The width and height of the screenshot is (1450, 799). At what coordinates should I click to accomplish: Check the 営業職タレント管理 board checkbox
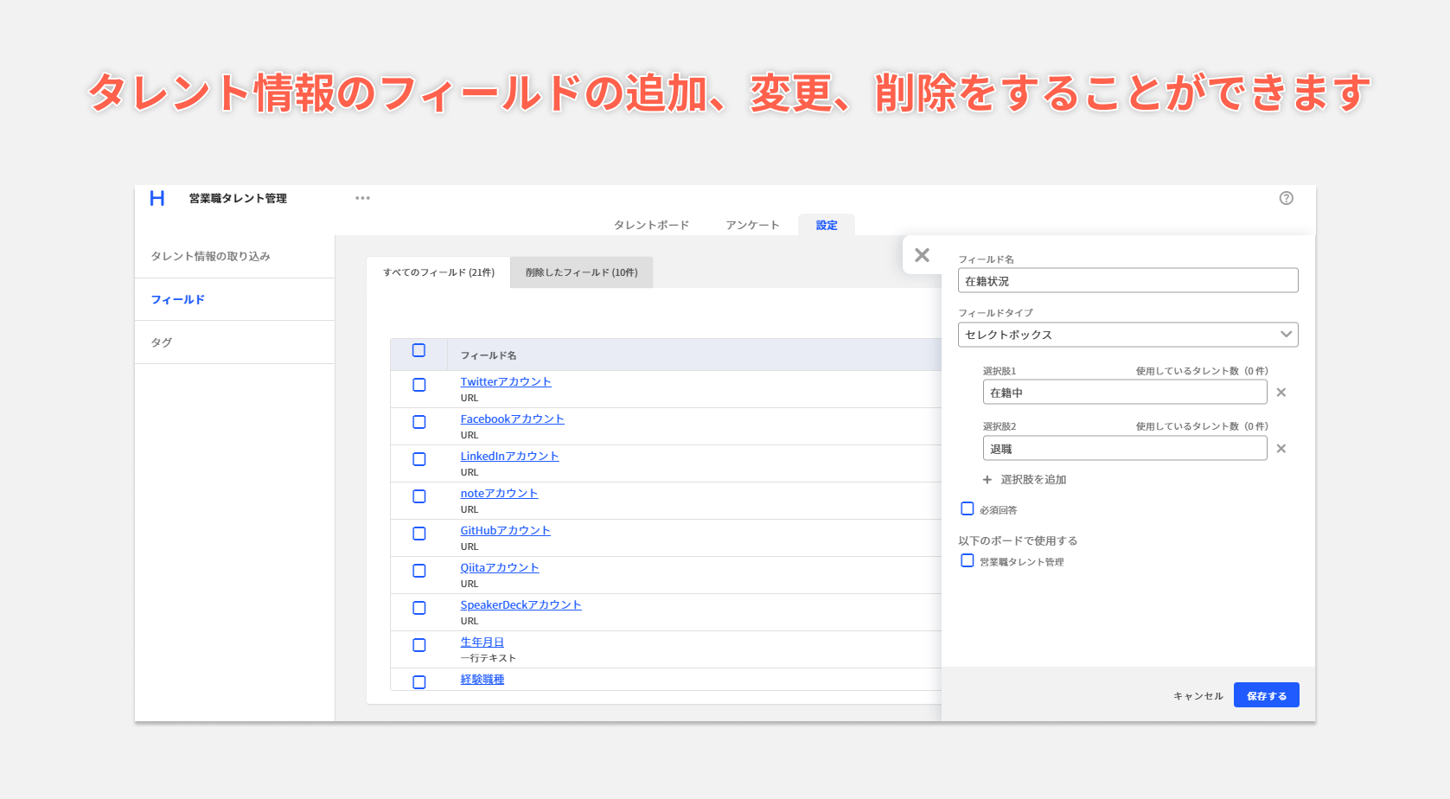968,560
